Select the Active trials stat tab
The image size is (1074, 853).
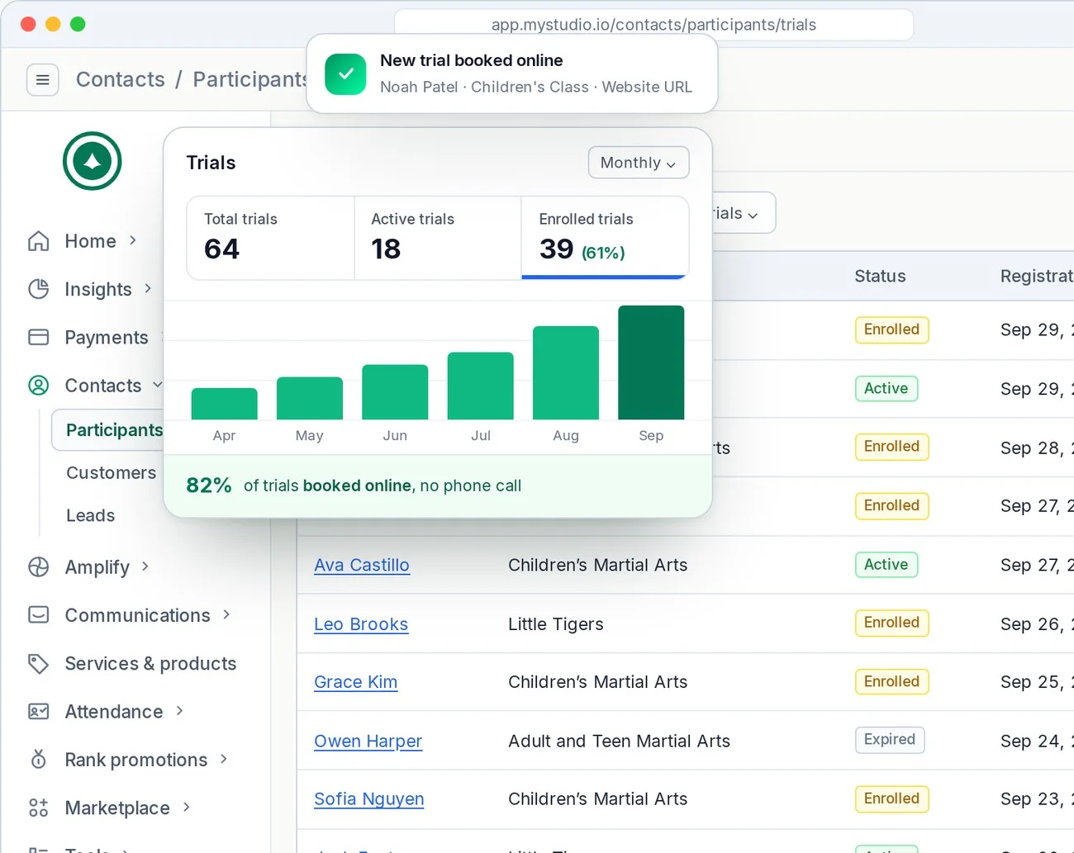tap(438, 238)
